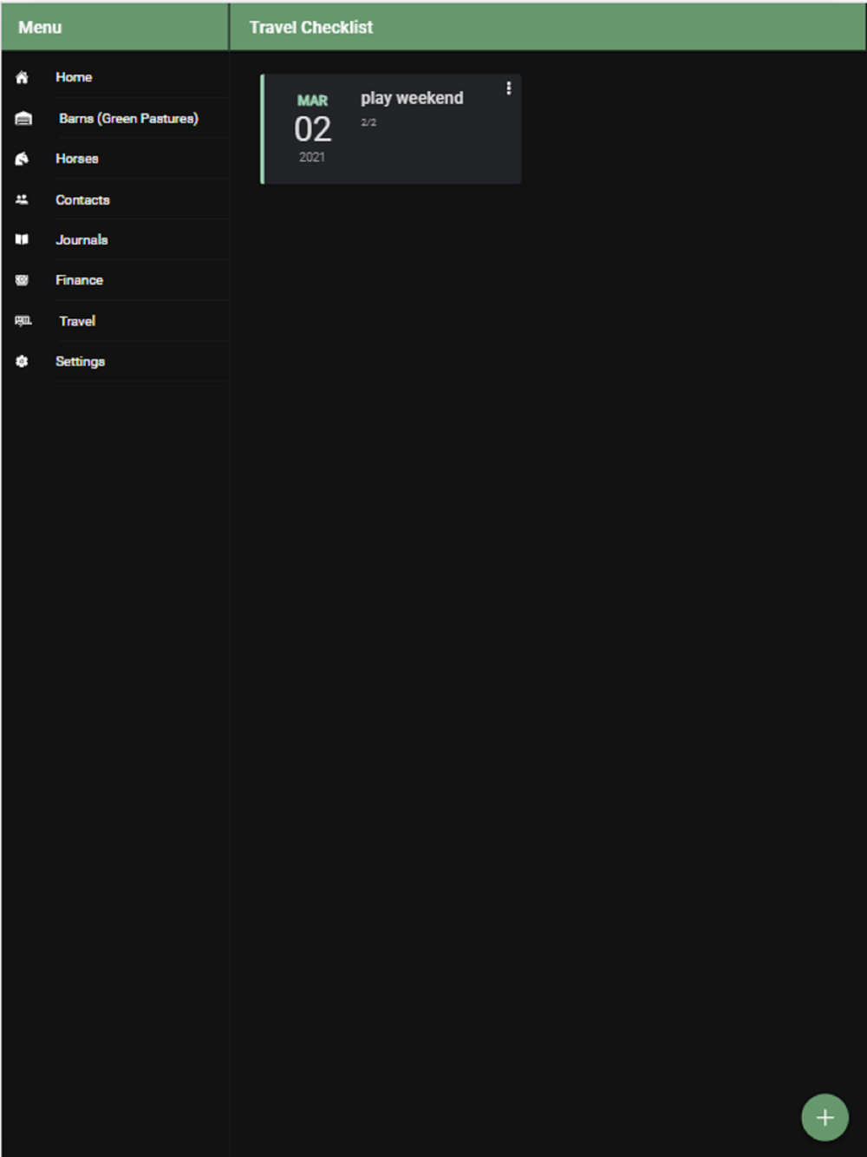Click the Menu header label
This screenshot has height=1157, width=867.
[40, 28]
